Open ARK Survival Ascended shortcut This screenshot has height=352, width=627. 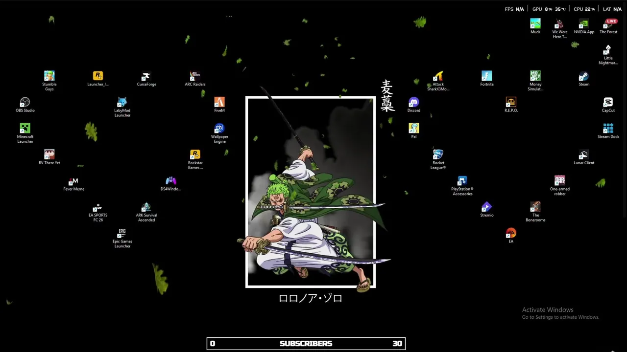coord(146,212)
